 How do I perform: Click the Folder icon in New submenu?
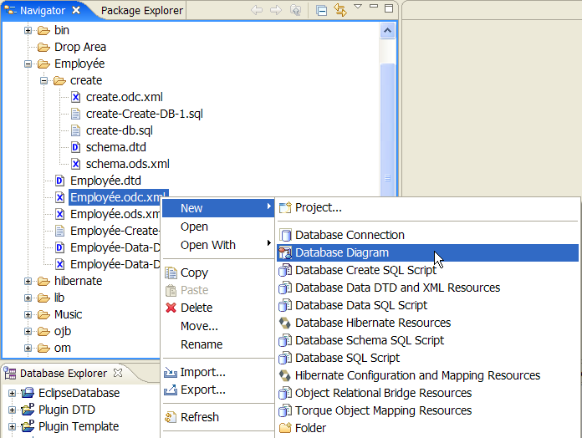coord(285,428)
